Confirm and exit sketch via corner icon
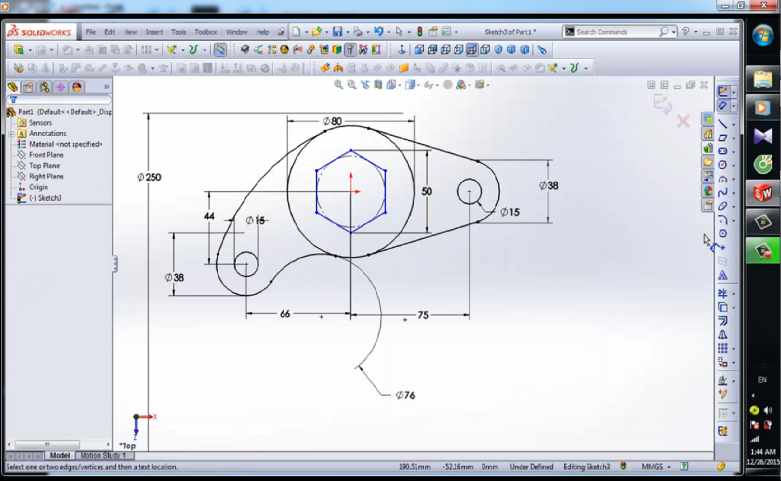Screen dimensions: 781x481 pos(662,104)
